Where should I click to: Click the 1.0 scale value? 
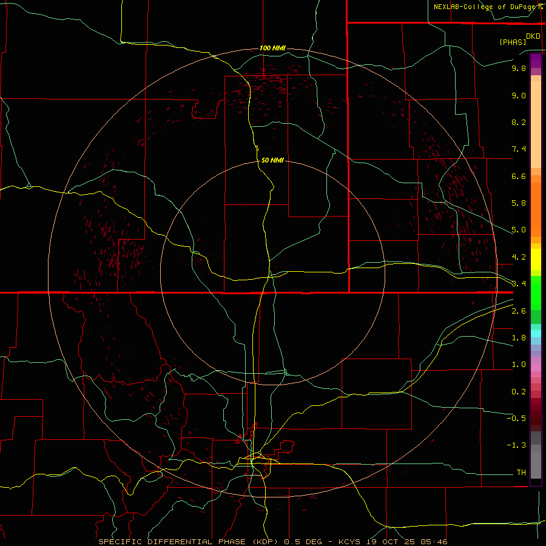(x=519, y=365)
